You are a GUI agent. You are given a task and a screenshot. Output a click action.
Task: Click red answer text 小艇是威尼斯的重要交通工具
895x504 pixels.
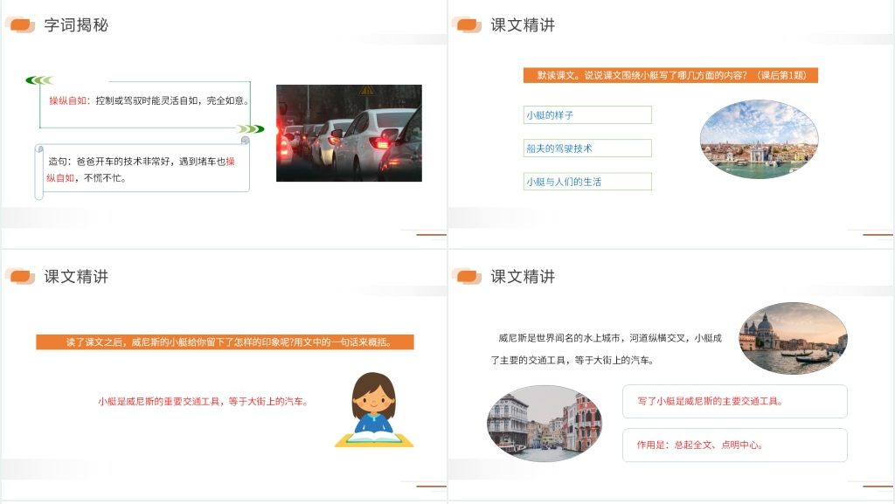[203, 402]
